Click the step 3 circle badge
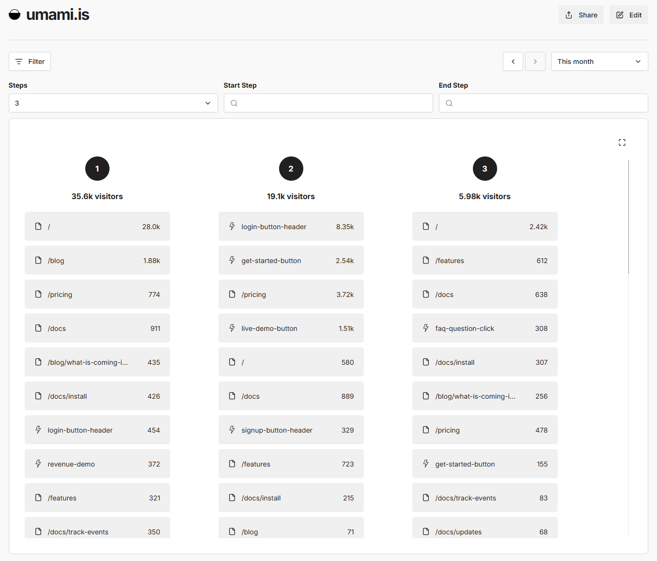 tap(485, 169)
